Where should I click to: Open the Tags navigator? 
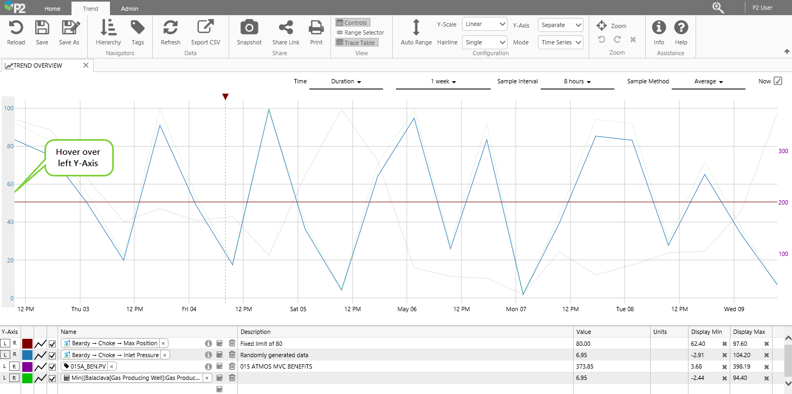138,28
